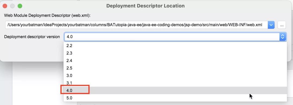This screenshot has width=293, height=105.
Task: Click the Web Module Deployment Descriptor label
Action: pyautogui.click(x=47, y=15)
